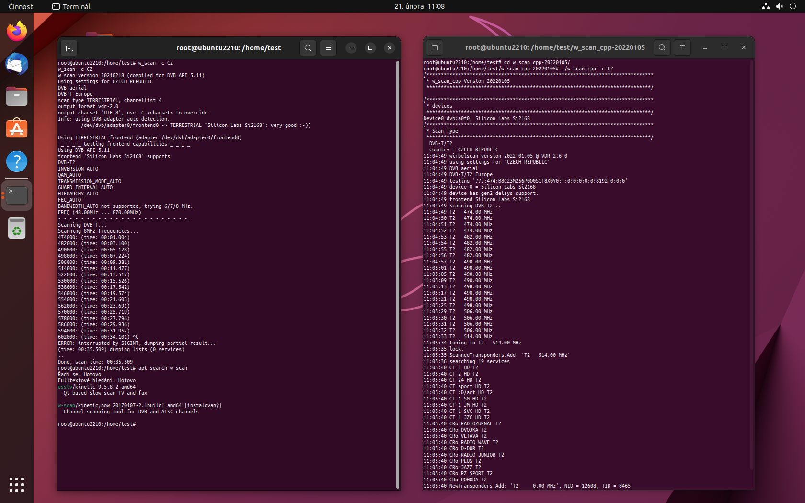Open Činnosti activities overview
805x503 pixels.
pyautogui.click(x=22, y=6)
